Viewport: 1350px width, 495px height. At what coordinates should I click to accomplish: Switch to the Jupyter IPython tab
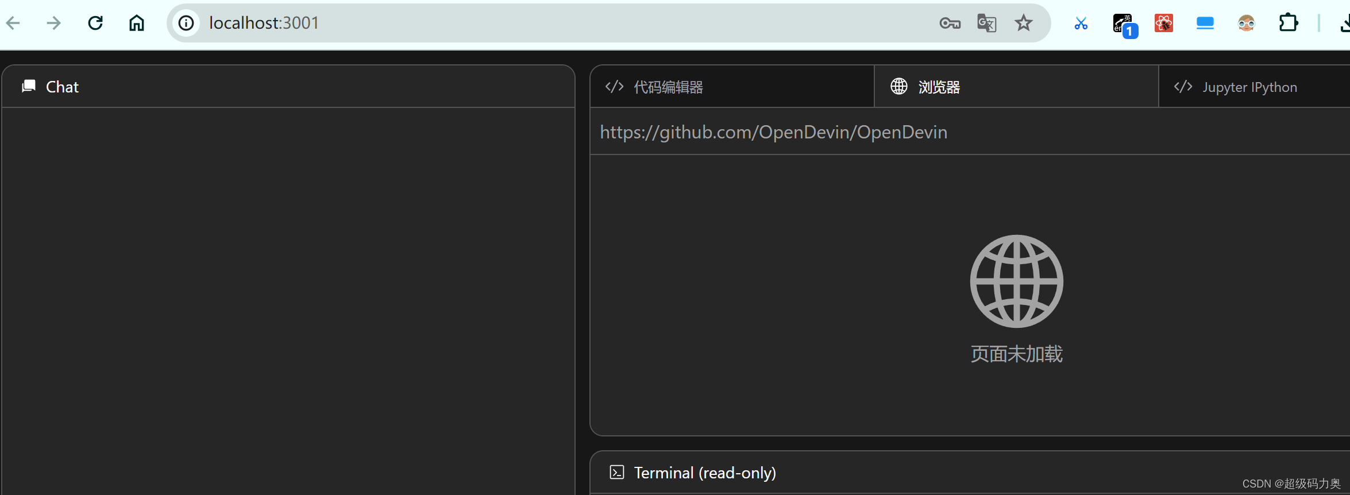click(x=1255, y=87)
